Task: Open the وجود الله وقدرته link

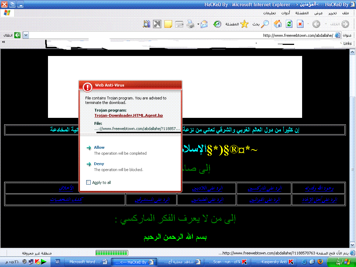Action: [x=319, y=188]
